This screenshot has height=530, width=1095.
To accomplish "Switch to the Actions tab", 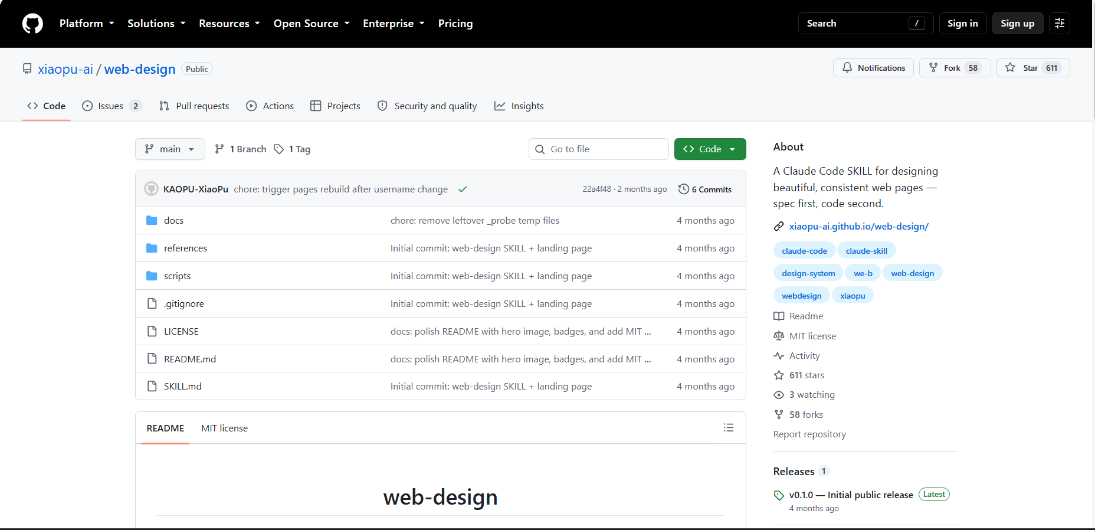I will click(270, 106).
